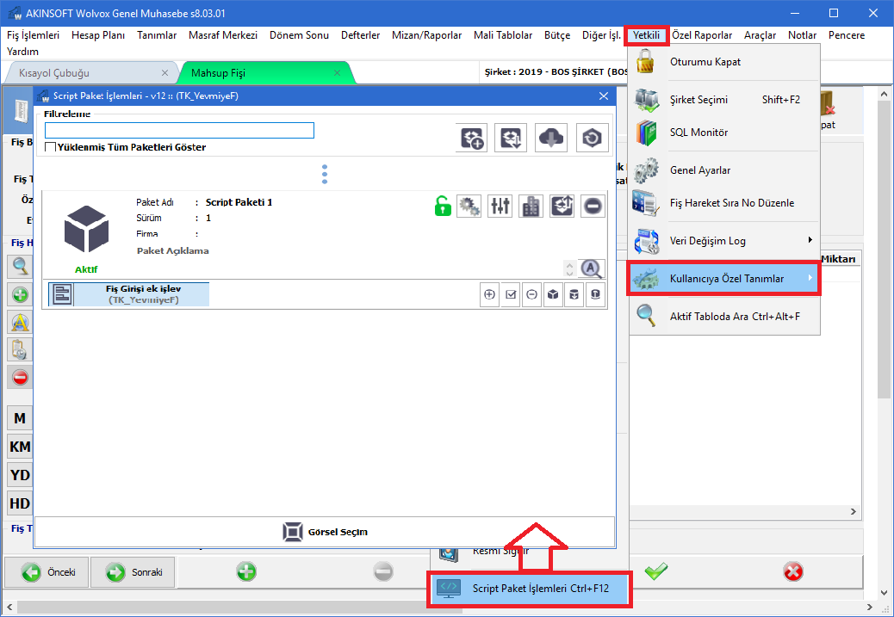894x617 pixels.
Task: Click the export package icon with up arrow
Action: coord(562,206)
